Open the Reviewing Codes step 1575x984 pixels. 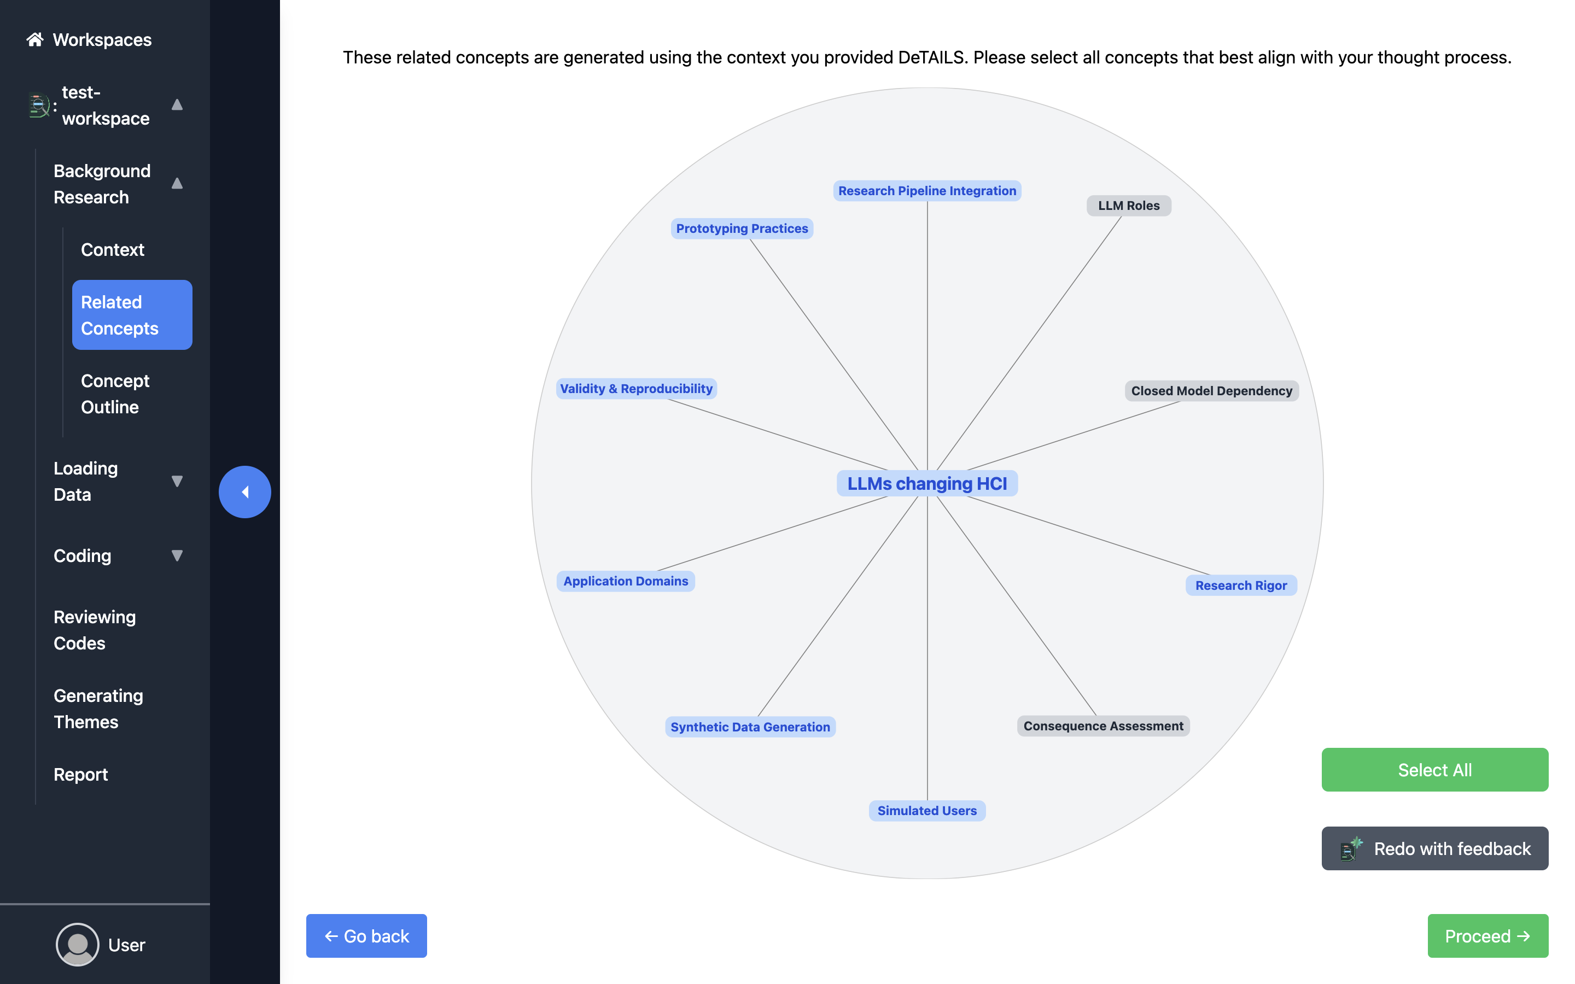click(x=95, y=630)
